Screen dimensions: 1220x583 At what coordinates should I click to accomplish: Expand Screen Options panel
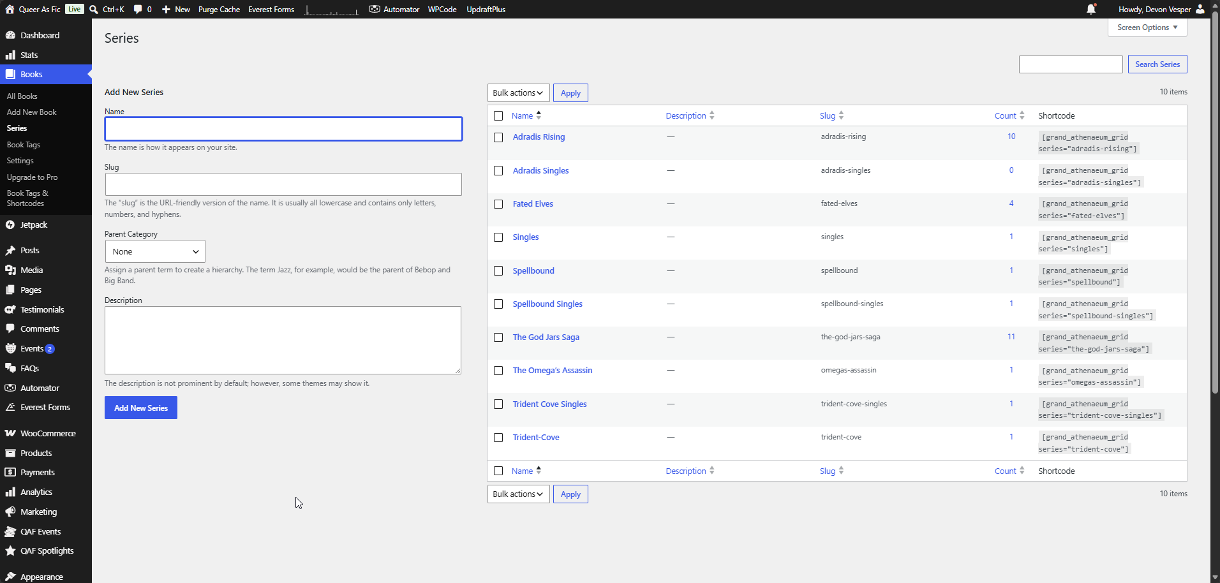coord(1147,27)
